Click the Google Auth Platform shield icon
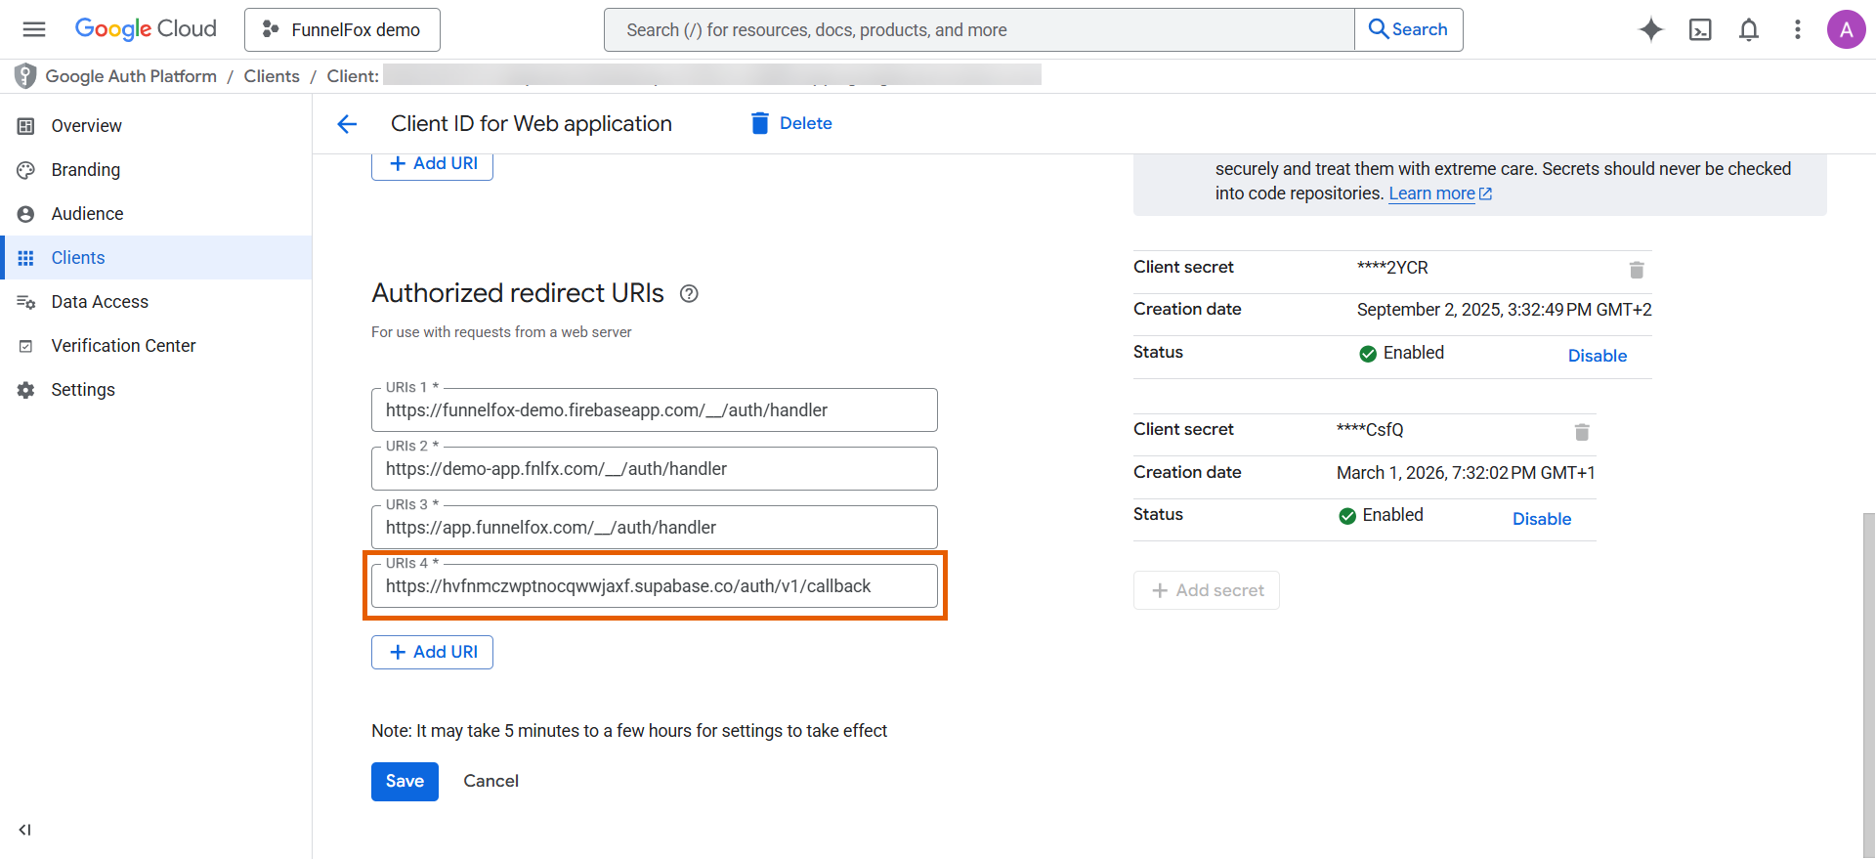The image size is (1876, 859). tap(25, 76)
